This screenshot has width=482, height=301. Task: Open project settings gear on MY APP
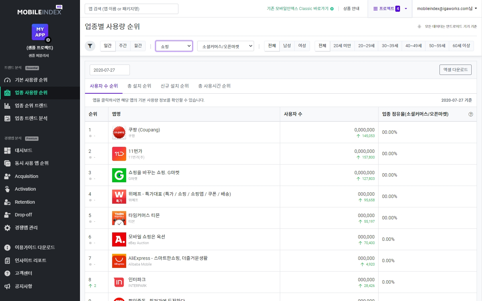tap(48, 40)
